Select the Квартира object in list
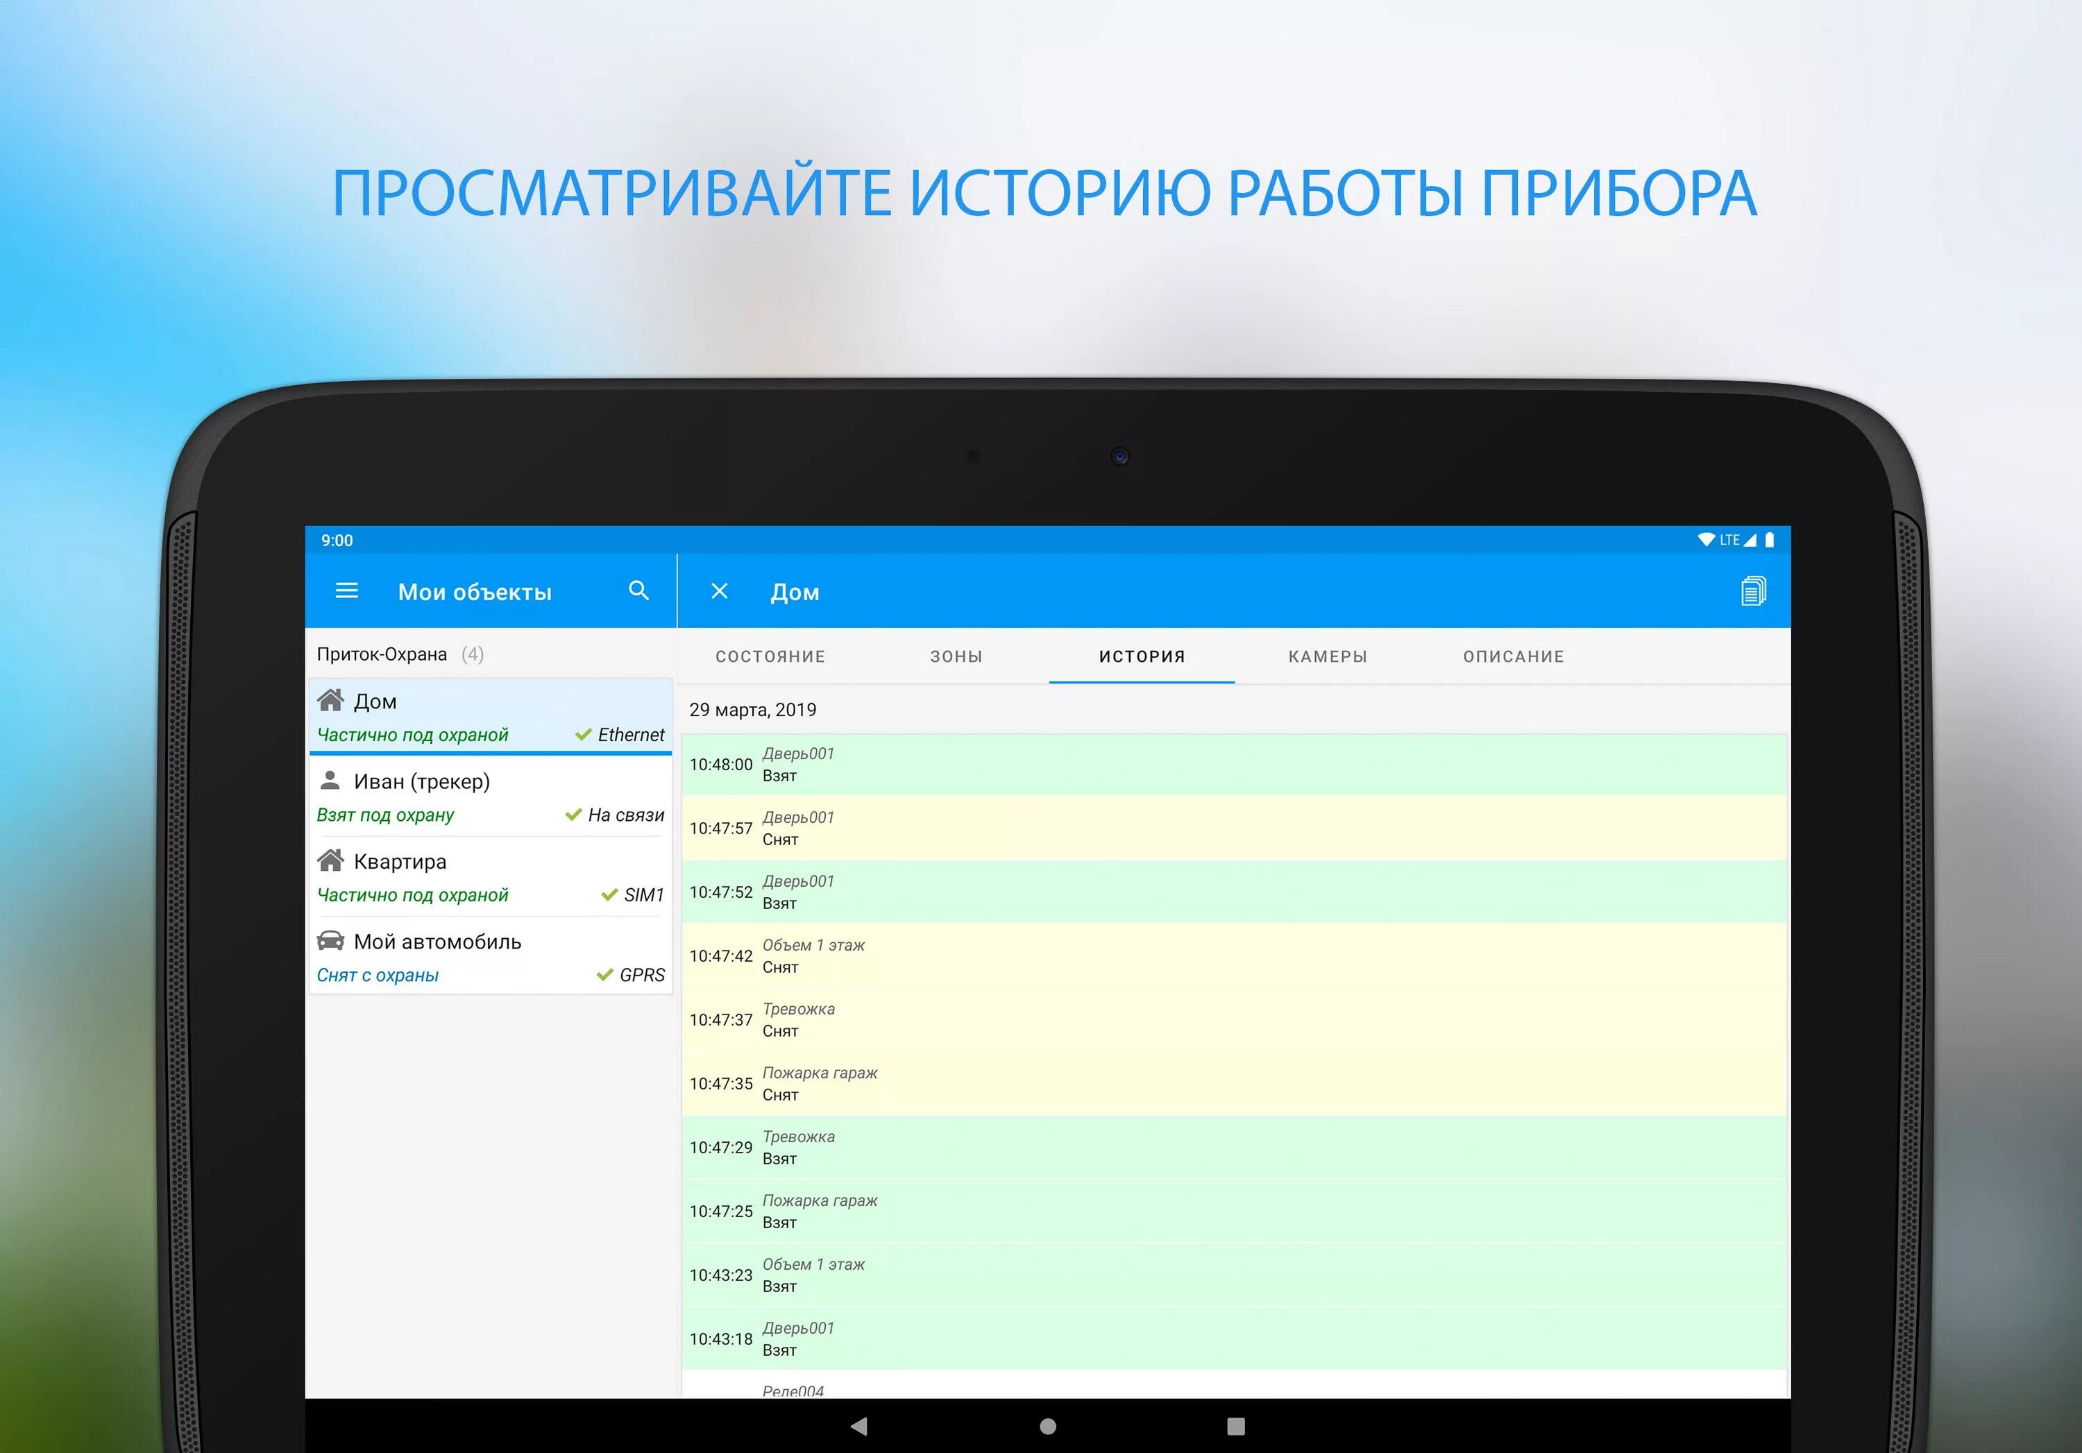Screen dimensions: 2082x1453 (490, 876)
